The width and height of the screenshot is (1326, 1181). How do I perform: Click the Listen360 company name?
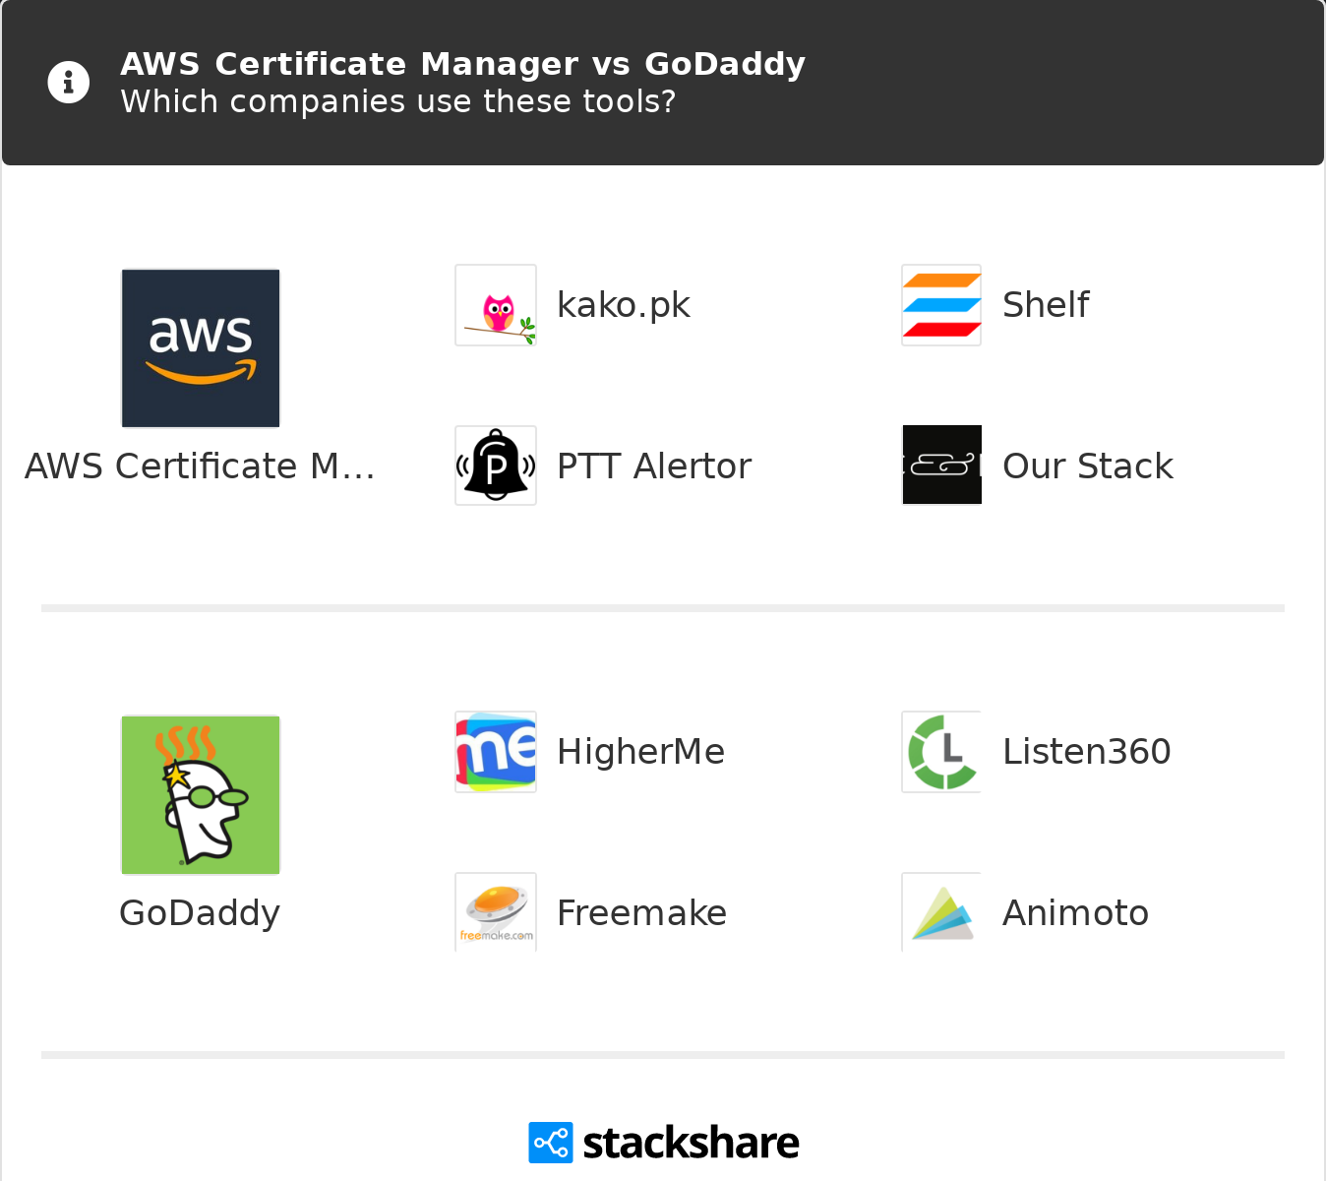click(x=1087, y=752)
